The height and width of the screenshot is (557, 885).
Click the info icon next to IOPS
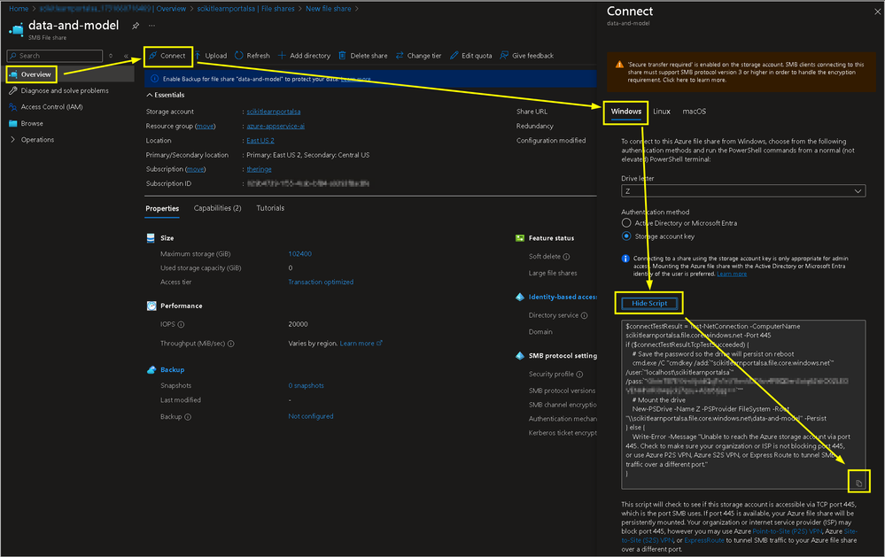pyautogui.click(x=181, y=324)
